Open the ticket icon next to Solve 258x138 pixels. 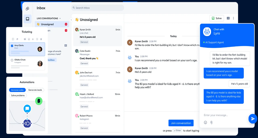tap(228, 18)
